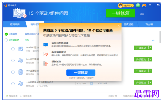The image size is (164, 102).
Task: Switch to the 驱动管理 tab
Action: (x=34, y=25)
